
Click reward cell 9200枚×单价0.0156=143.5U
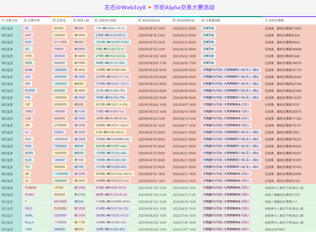click(x=114, y=174)
